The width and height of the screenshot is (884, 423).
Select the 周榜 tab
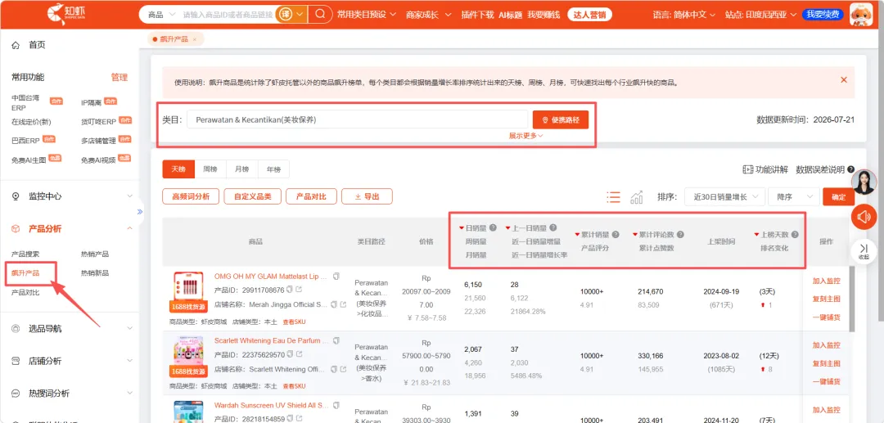click(210, 169)
